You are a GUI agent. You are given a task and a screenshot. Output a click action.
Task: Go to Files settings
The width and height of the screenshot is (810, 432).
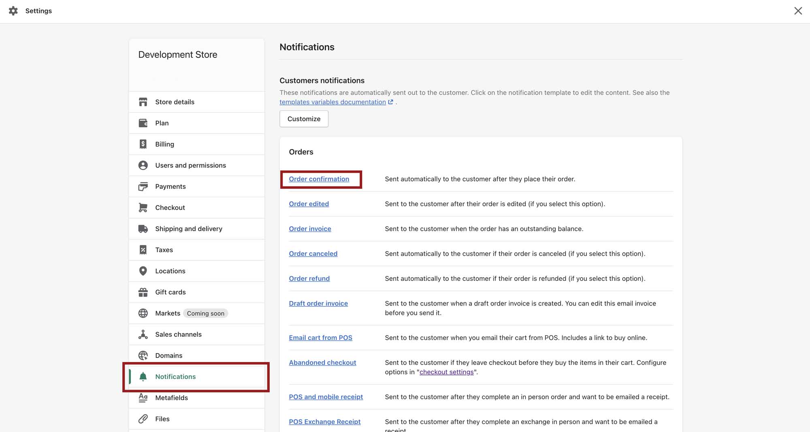pos(197,419)
